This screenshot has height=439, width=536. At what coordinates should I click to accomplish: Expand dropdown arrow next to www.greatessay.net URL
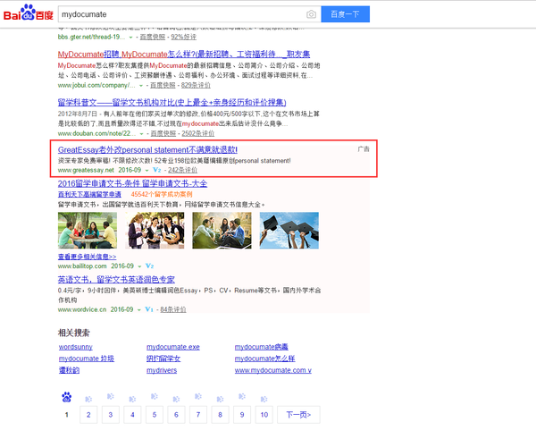click(x=147, y=171)
